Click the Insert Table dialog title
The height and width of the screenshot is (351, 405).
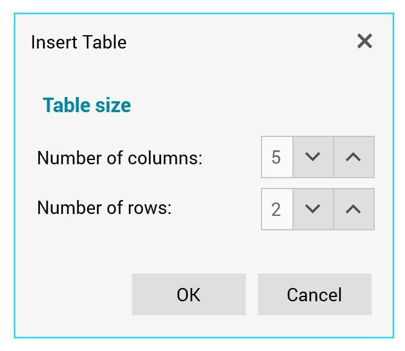click(79, 42)
